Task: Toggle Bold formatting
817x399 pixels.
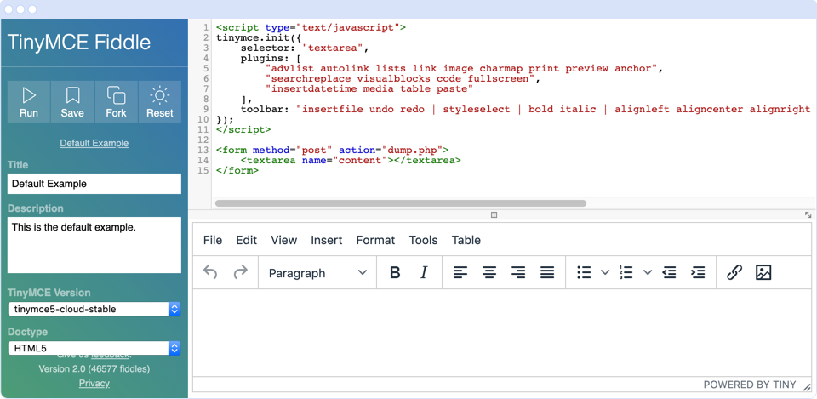Action: 395,272
